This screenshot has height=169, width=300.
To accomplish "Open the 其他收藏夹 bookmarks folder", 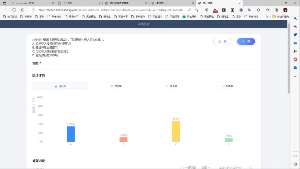I will click(281, 17).
